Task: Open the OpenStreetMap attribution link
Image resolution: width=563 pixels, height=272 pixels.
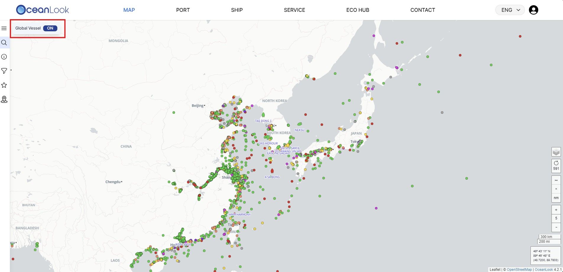Action: (519, 269)
